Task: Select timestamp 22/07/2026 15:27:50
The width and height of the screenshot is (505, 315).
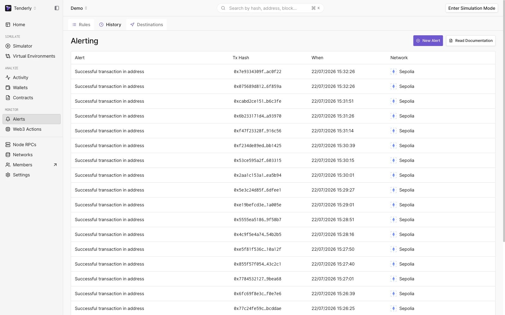Action: [333, 249]
